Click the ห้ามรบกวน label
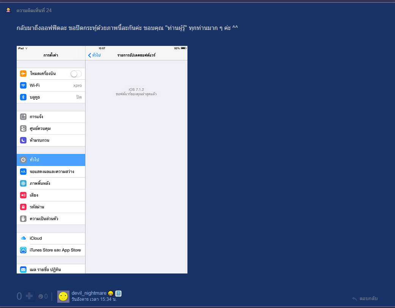This screenshot has width=395, height=308. tap(39, 140)
